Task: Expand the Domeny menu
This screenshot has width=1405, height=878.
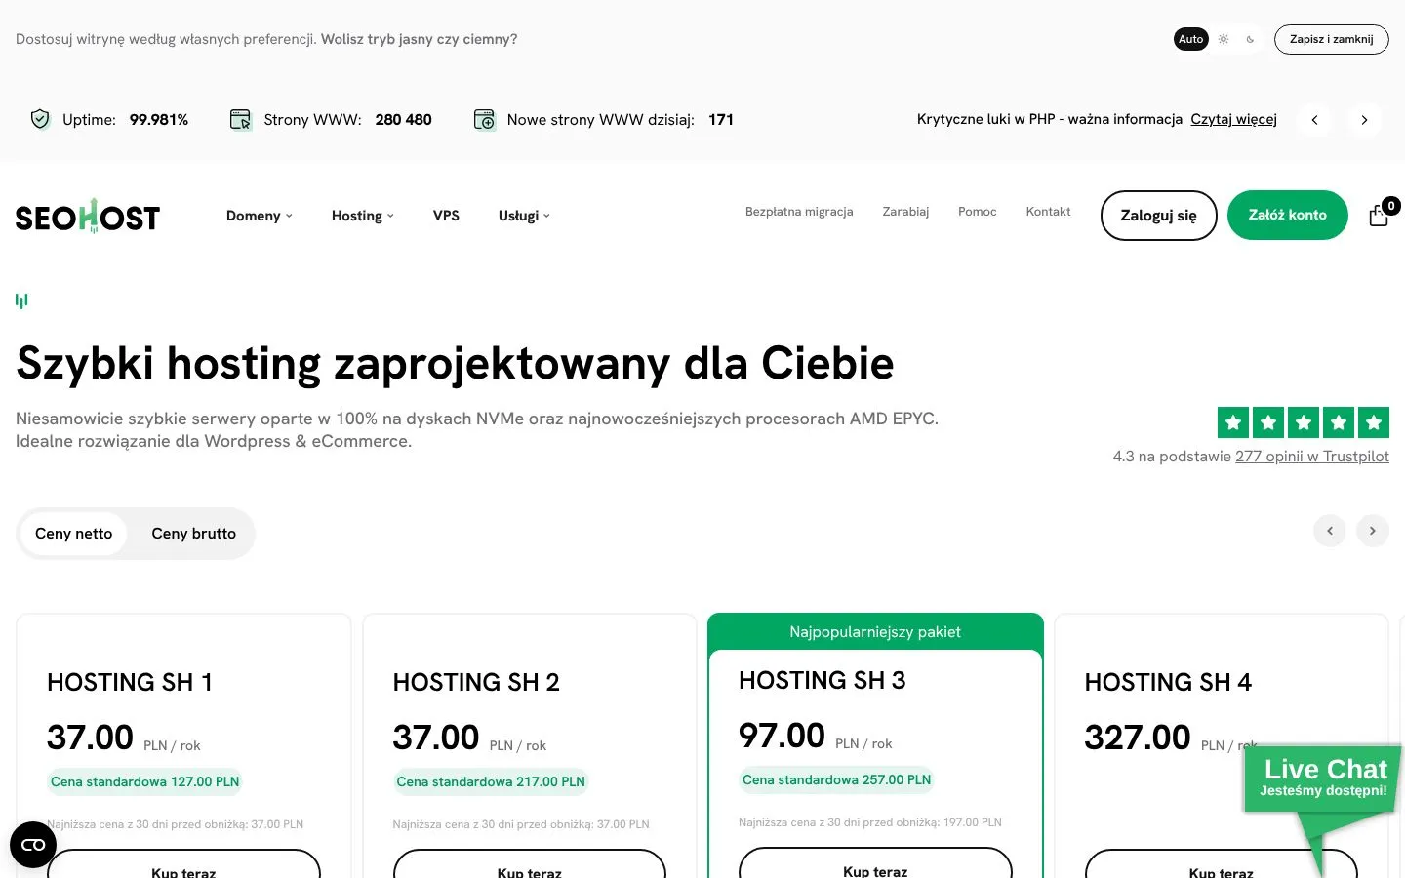Action: coord(259,216)
